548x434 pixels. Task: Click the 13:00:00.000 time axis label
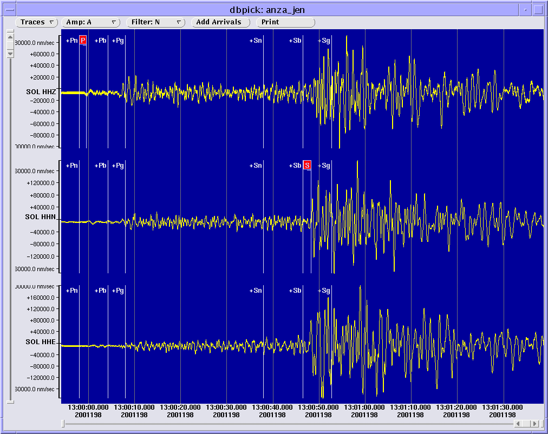(x=88, y=407)
